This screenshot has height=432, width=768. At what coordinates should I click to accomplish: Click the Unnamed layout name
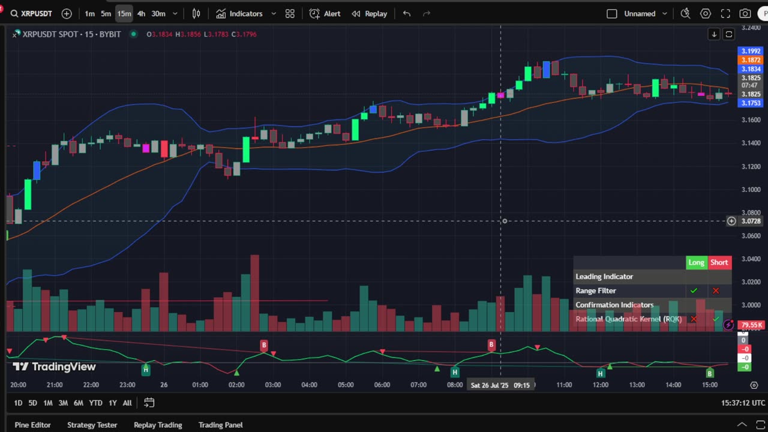click(x=640, y=13)
